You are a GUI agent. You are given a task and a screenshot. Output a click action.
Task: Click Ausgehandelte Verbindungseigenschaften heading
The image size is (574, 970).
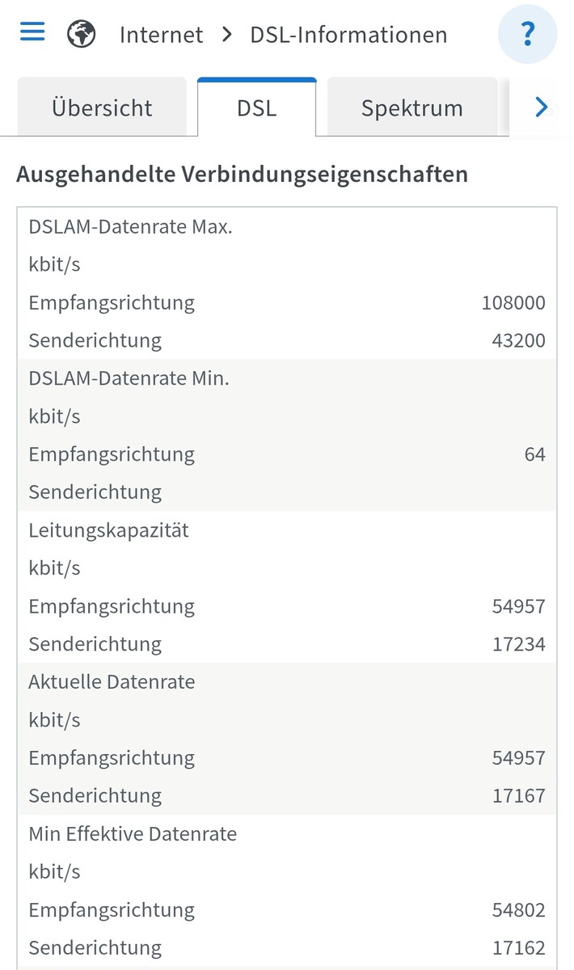(x=242, y=174)
